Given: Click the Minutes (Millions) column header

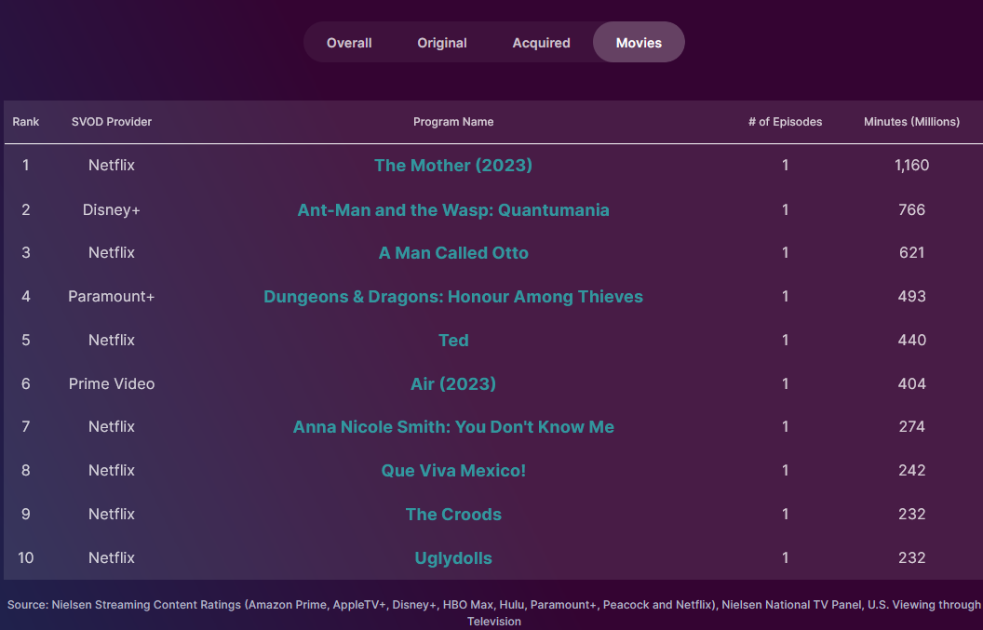Looking at the screenshot, I should point(911,122).
